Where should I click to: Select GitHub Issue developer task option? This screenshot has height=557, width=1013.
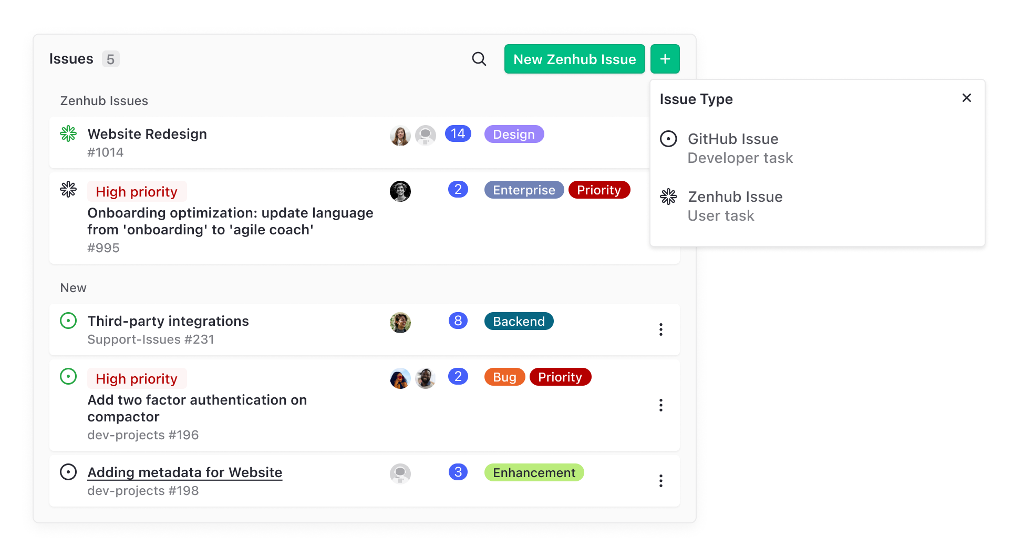click(x=732, y=148)
